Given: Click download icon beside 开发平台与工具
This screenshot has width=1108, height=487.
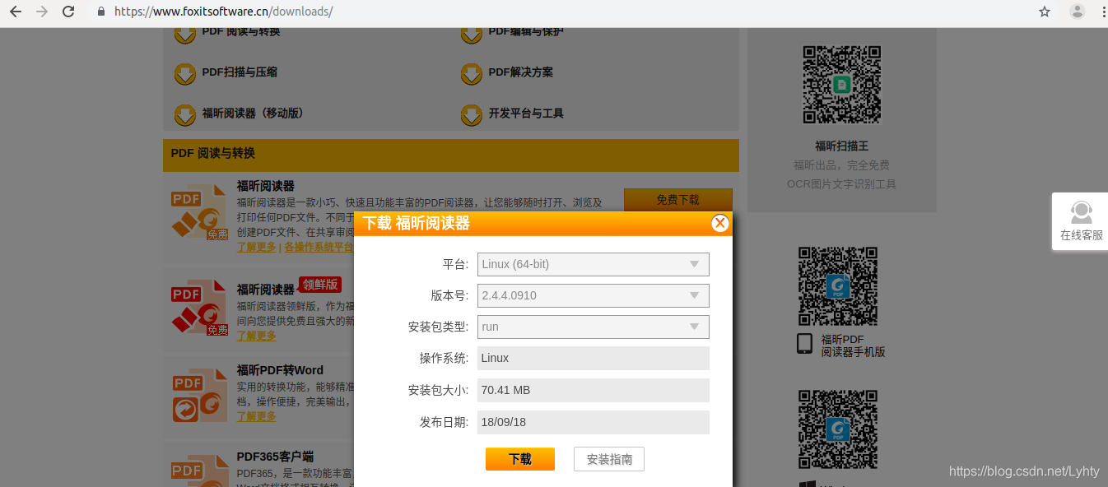Looking at the screenshot, I should click(471, 114).
